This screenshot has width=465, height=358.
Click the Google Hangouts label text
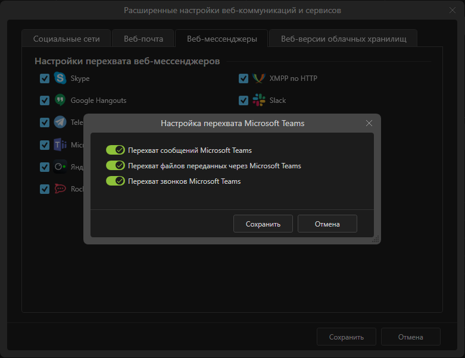pyautogui.click(x=98, y=101)
